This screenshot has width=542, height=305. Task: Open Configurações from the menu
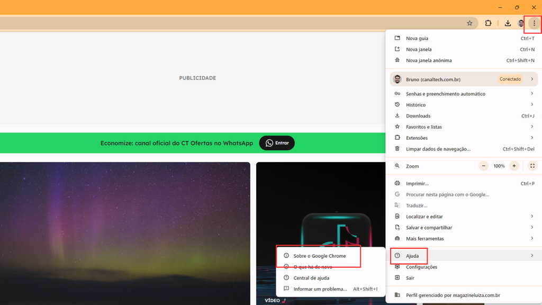coord(464,267)
